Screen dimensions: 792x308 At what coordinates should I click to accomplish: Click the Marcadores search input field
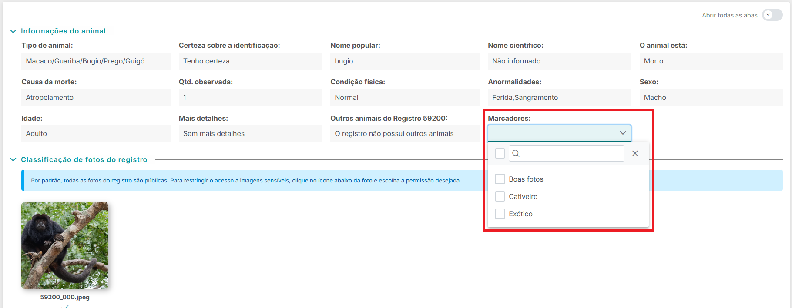570,153
